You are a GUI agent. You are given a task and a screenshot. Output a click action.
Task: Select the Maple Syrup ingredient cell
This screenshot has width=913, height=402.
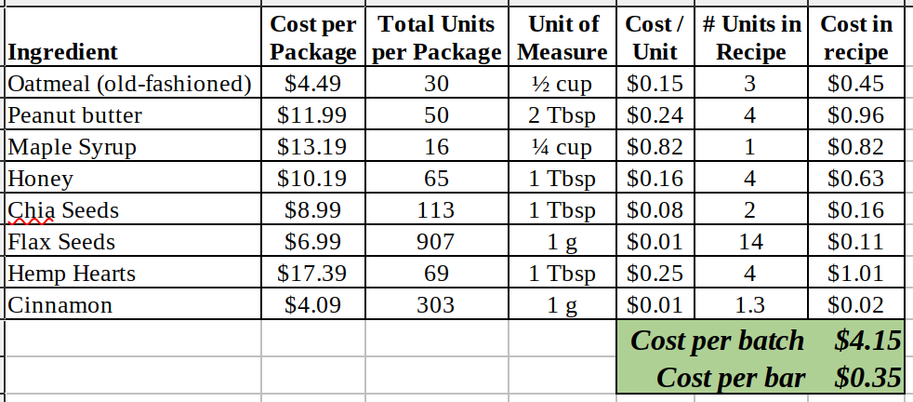[133, 146]
